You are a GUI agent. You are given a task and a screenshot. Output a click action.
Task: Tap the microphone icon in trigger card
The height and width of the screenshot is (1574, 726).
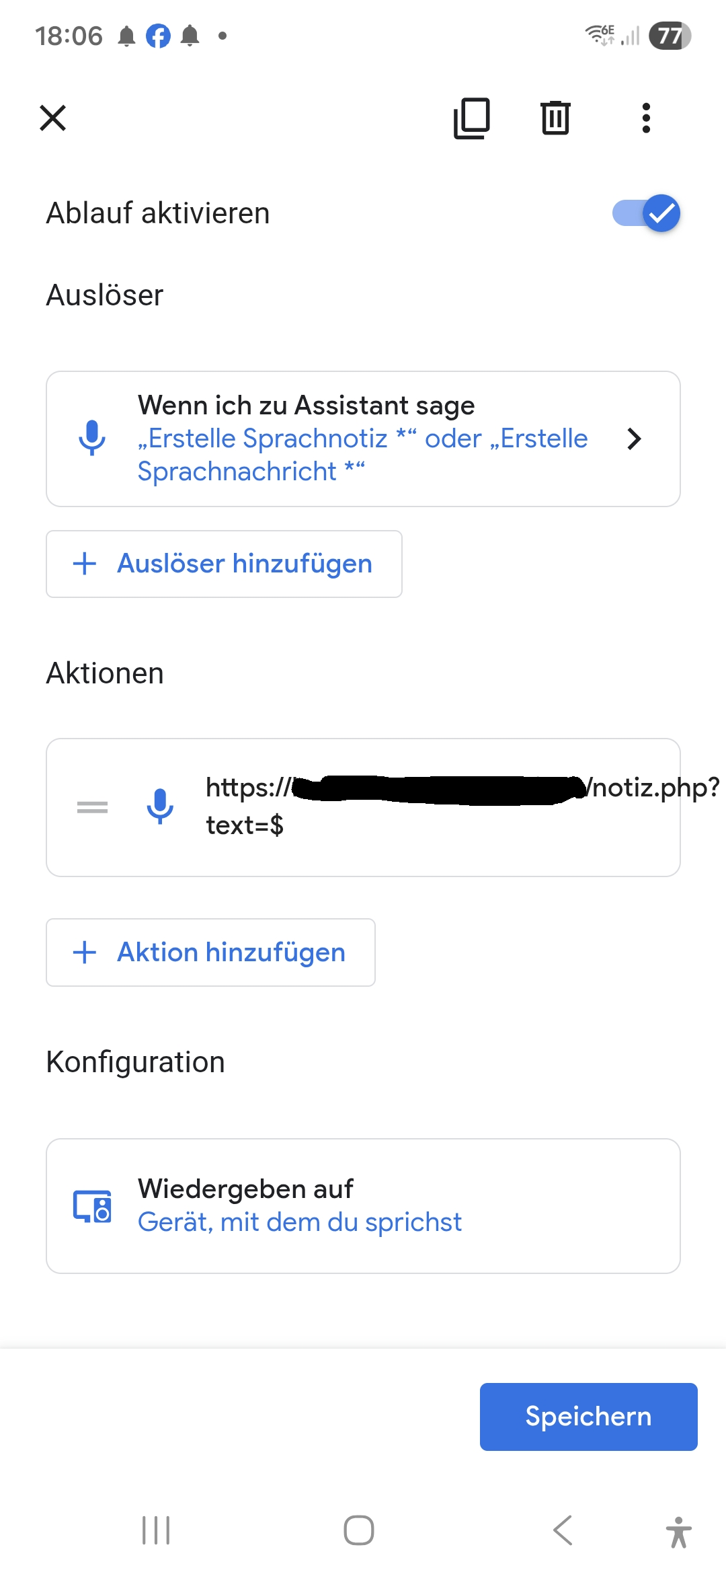pos(92,439)
